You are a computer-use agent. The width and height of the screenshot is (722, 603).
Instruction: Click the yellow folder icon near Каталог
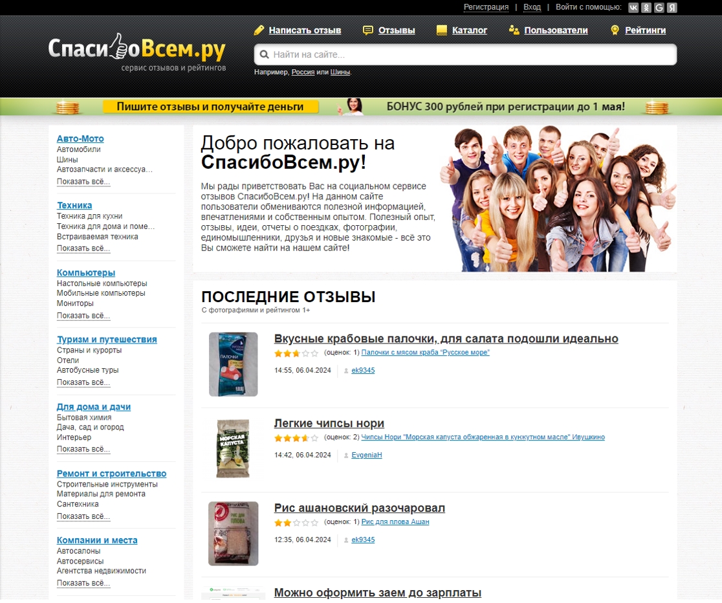(442, 30)
